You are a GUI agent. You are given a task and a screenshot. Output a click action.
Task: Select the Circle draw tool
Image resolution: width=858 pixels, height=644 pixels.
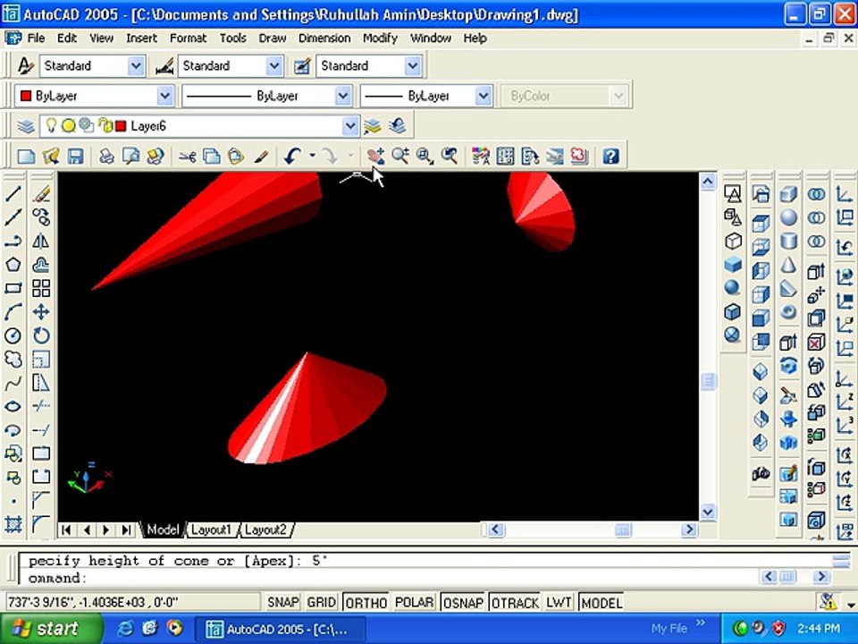pos(13,335)
